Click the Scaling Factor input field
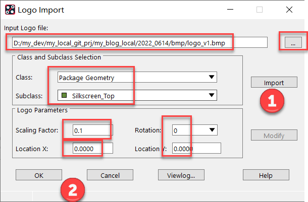 [x=92, y=130]
